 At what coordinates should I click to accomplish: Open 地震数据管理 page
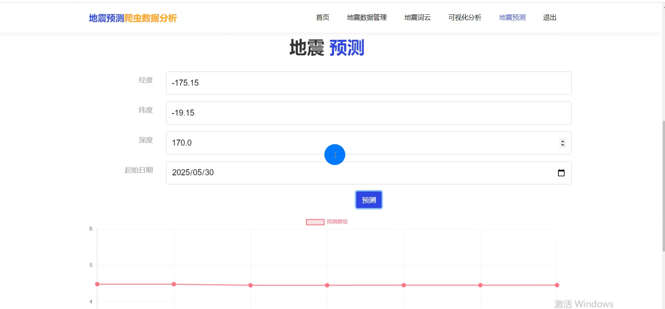coord(366,18)
